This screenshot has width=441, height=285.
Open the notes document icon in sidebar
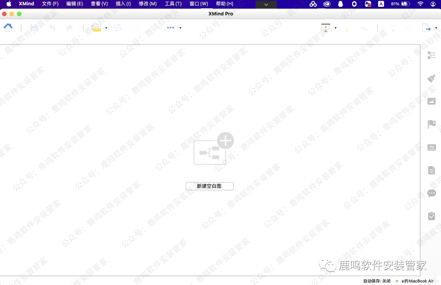432,170
